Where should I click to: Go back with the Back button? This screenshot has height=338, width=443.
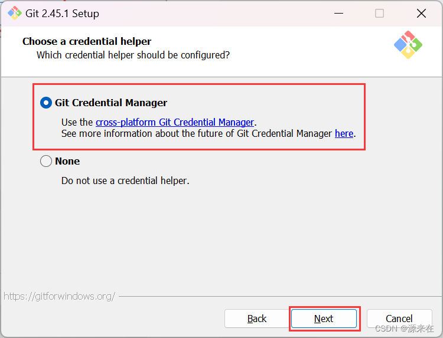[x=257, y=319]
